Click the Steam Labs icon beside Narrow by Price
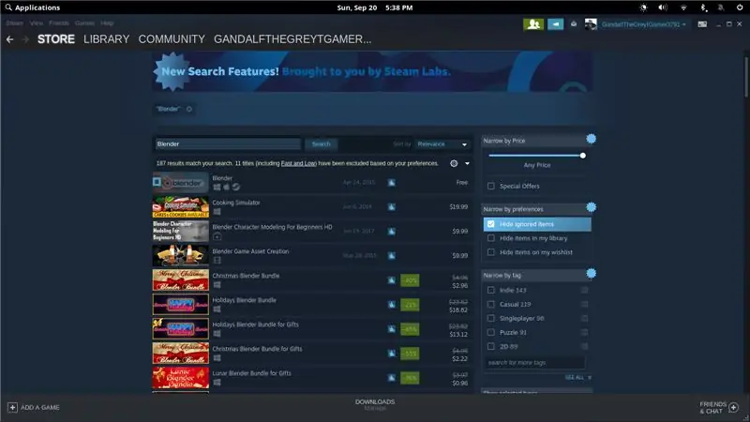Image resolution: width=750 pixels, height=422 pixels. pyautogui.click(x=592, y=139)
